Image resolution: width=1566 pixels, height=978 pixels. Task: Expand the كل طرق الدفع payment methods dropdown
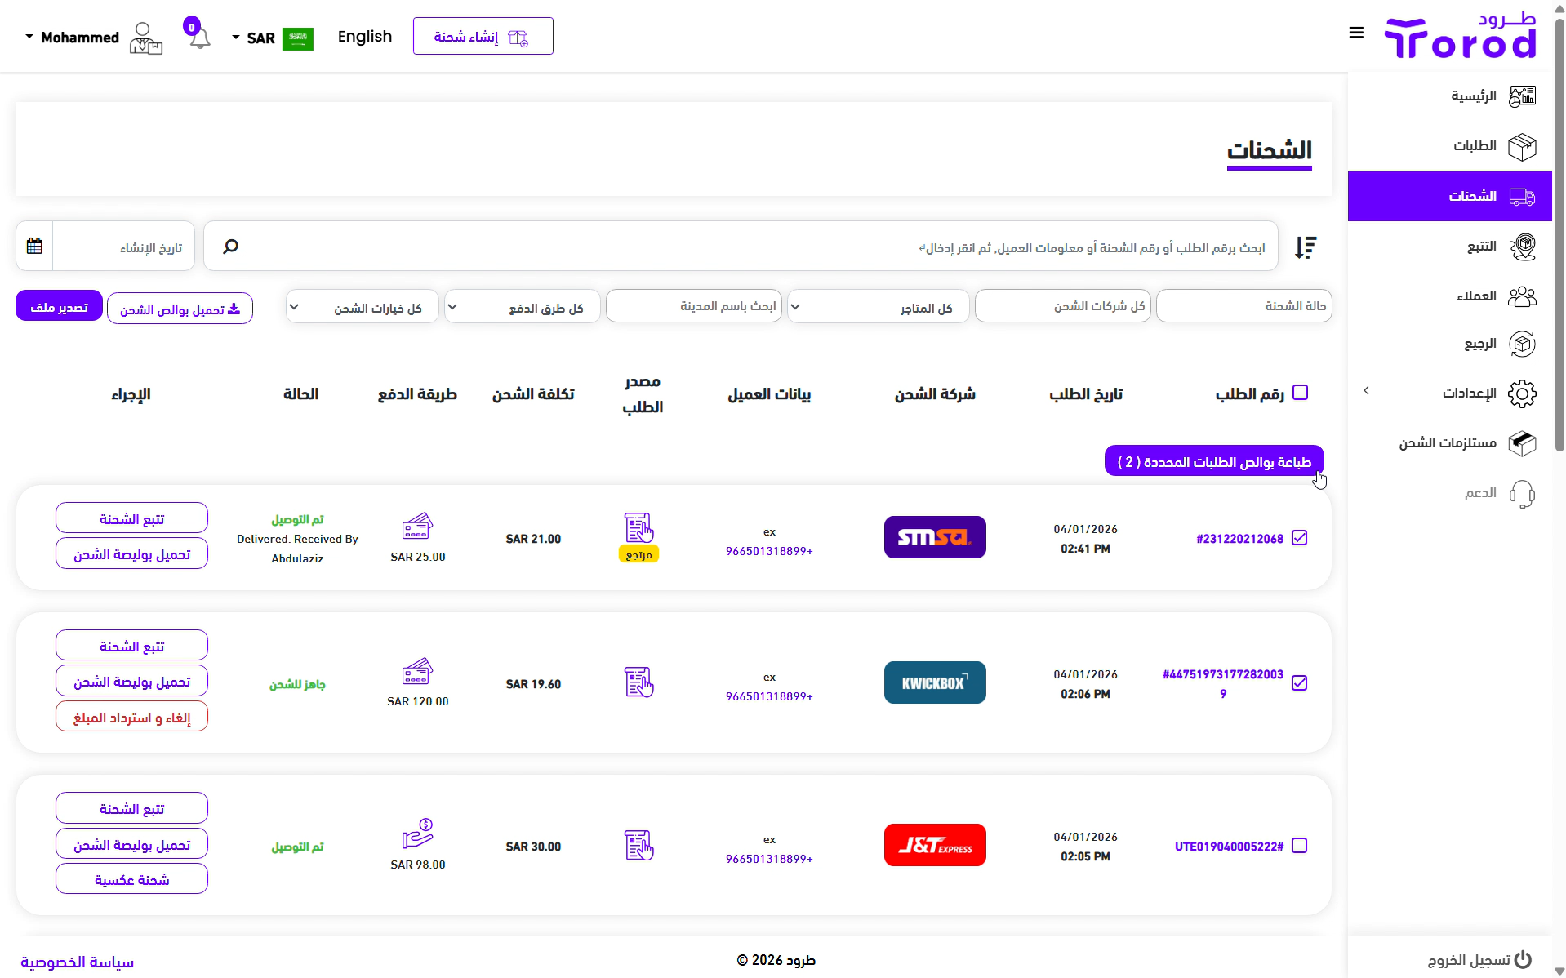point(523,307)
